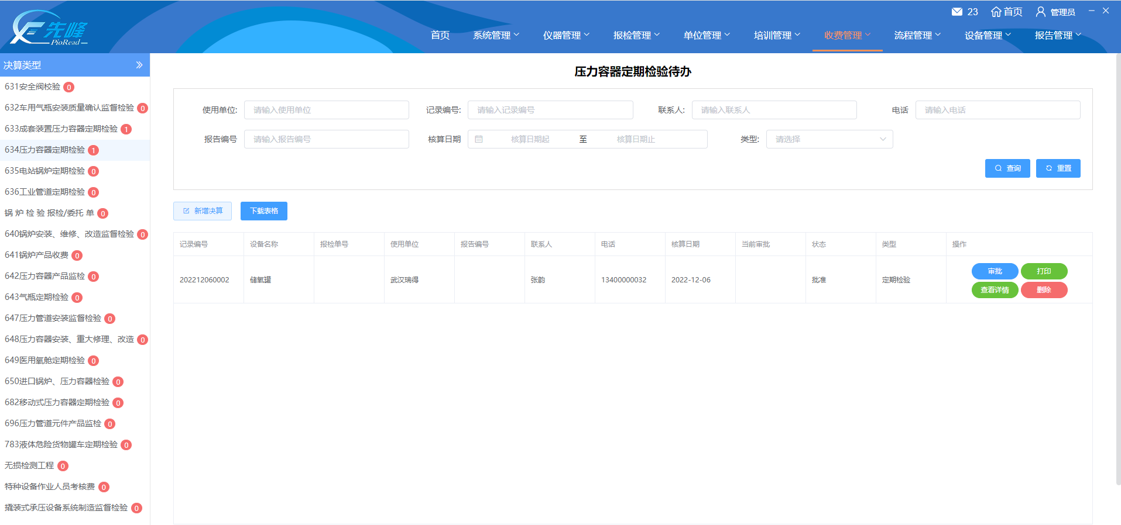The height and width of the screenshot is (525, 1121).
Task: Expand the 报检管理 dropdown menu
Action: tap(637, 35)
